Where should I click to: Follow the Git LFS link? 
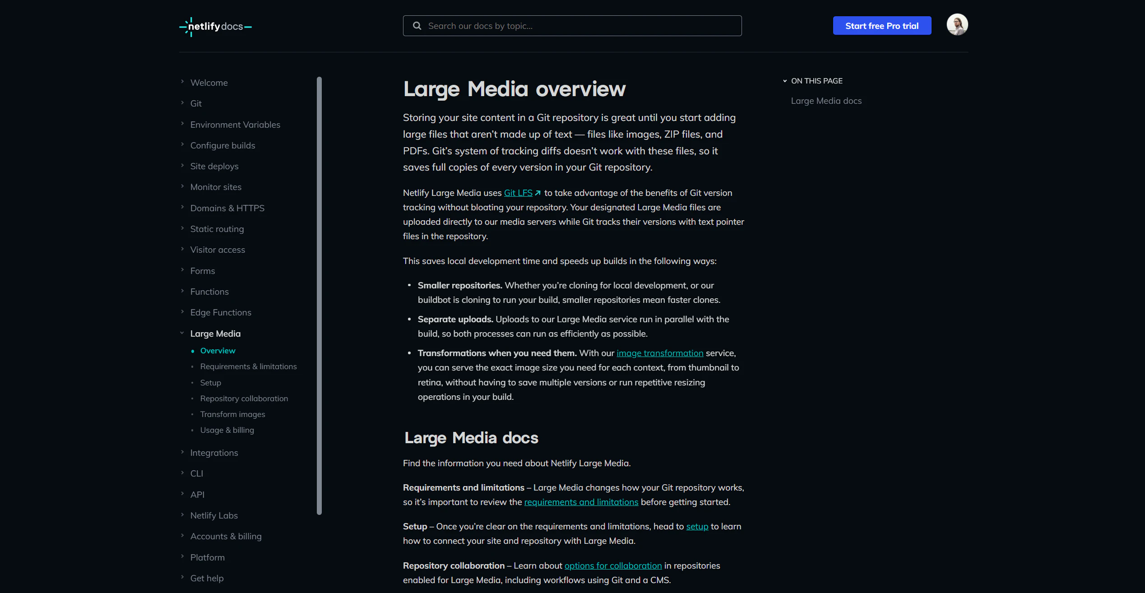click(x=518, y=193)
